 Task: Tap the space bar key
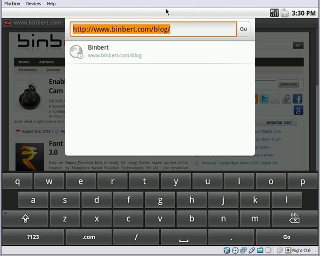click(x=184, y=237)
